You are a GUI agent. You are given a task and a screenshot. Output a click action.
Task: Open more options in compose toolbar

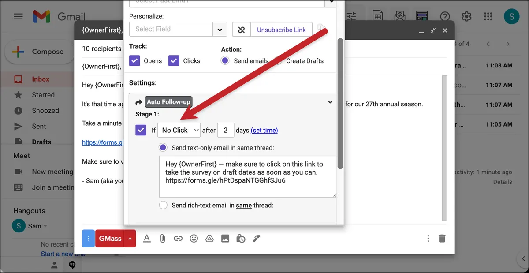pos(428,238)
